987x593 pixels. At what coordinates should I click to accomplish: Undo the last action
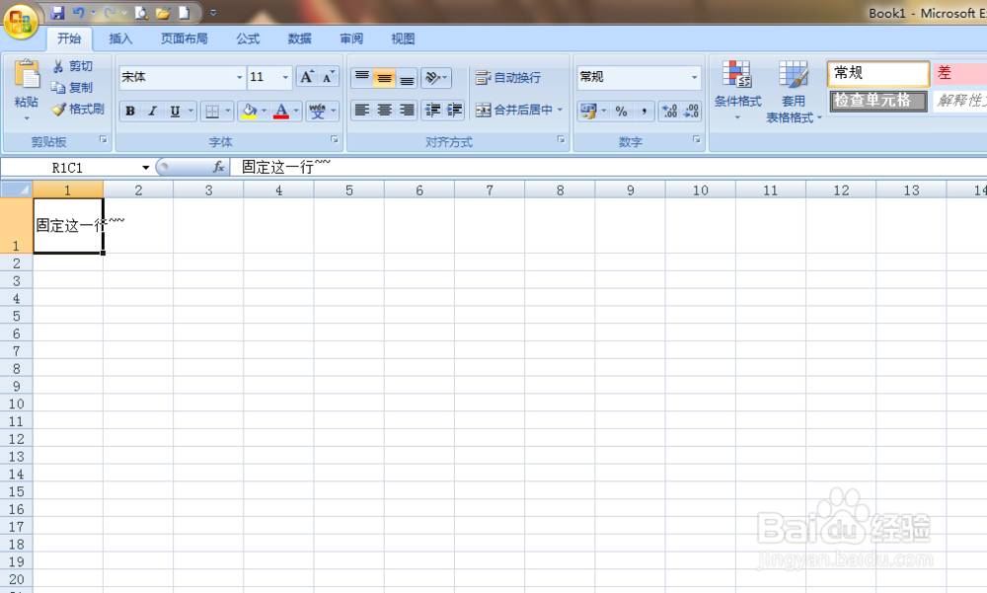[78, 13]
